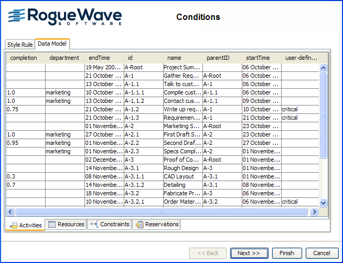Select the A-Root cell in the id column
The width and height of the screenshot is (343, 263).
(143, 67)
